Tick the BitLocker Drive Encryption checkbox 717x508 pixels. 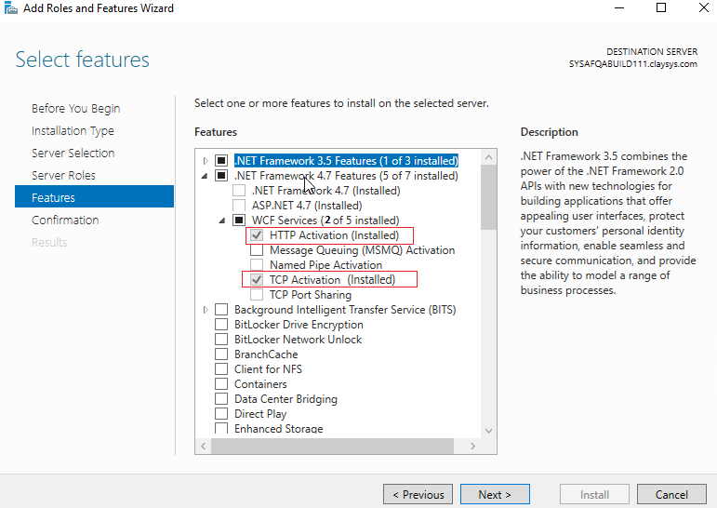[221, 325]
